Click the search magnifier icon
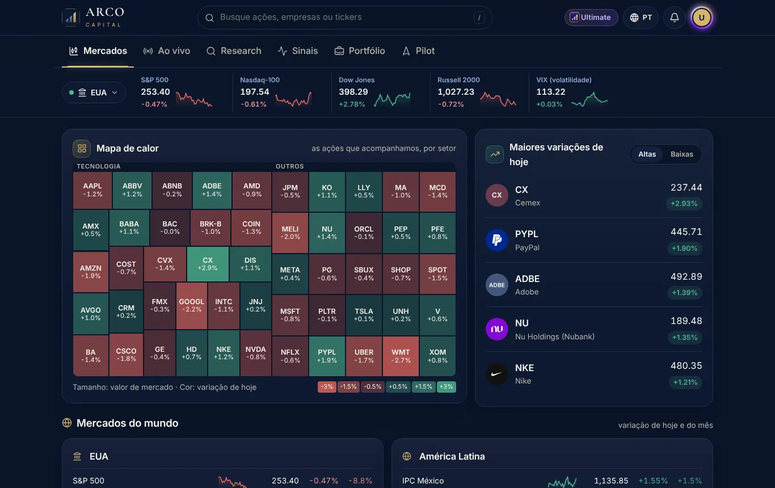The width and height of the screenshot is (775, 488). [x=209, y=18]
